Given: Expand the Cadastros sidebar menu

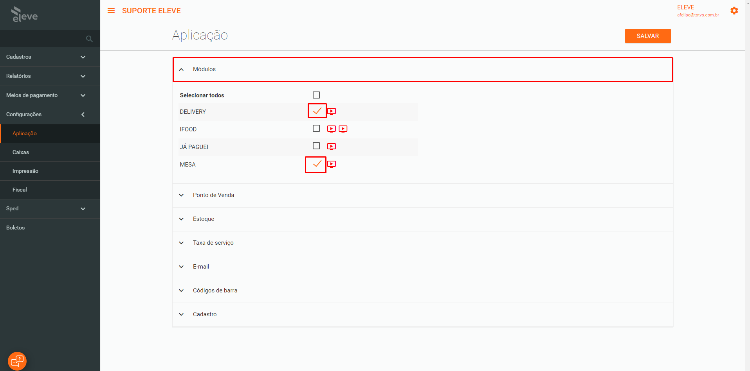Looking at the screenshot, I should click(50, 57).
